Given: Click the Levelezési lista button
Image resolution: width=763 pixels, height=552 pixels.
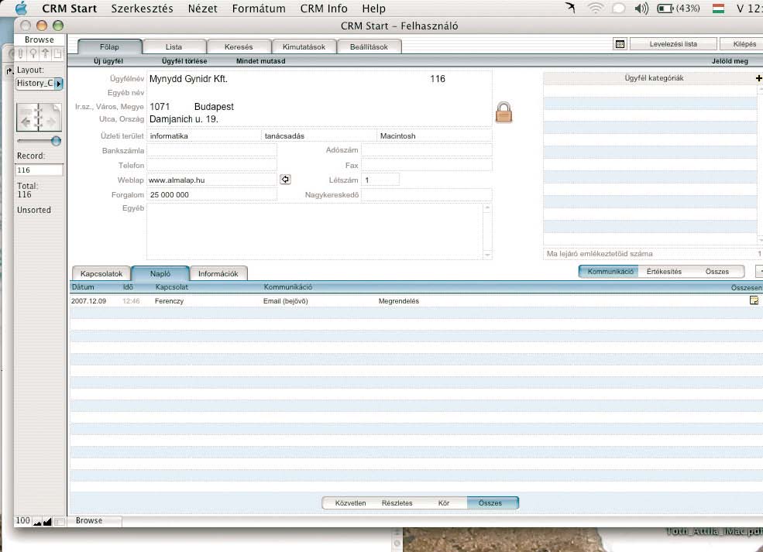Looking at the screenshot, I should [673, 44].
